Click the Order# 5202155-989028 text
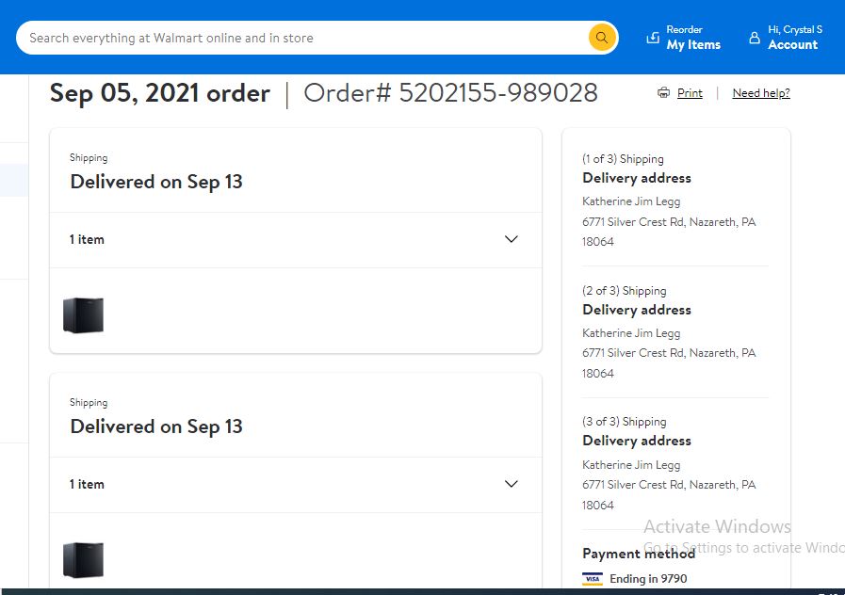This screenshot has height=595, width=845. pyautogui.click(x=450, y=93)
